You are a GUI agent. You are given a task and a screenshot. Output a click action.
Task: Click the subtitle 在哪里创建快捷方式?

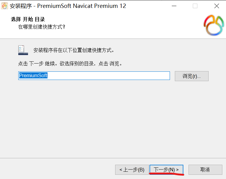42,27
